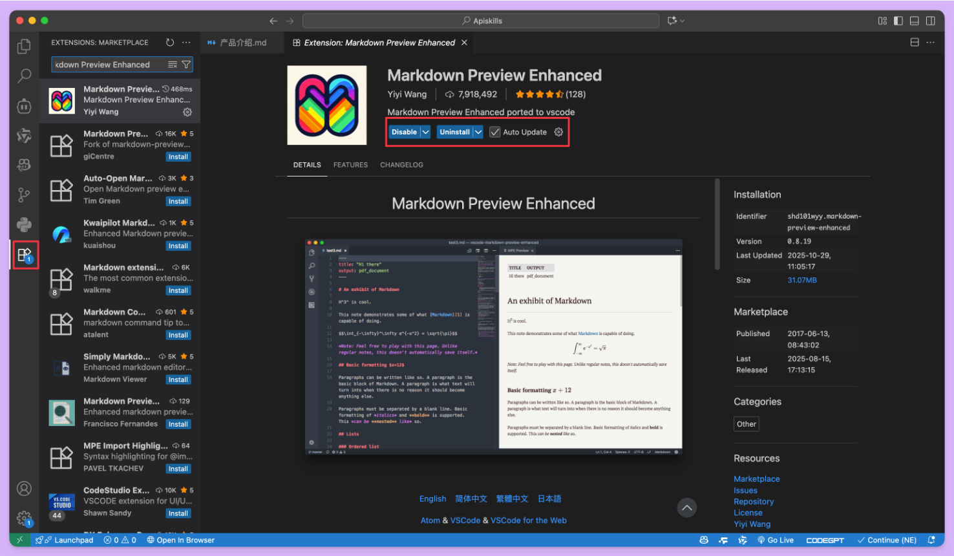Open the Extensions view icon highlighted in red
The height and width of the screenshot is (556, 954).
[24, 254]
